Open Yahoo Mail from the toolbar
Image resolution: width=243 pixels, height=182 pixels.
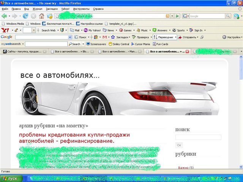click(74, 30)
